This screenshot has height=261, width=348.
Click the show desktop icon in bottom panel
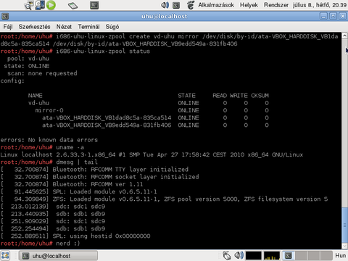[5, 256]
